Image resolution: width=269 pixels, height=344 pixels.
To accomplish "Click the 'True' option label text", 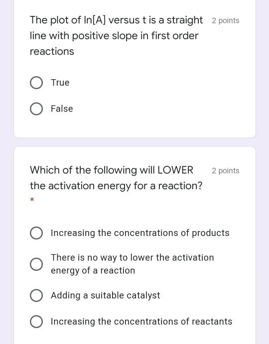I will tap(60, 83).
